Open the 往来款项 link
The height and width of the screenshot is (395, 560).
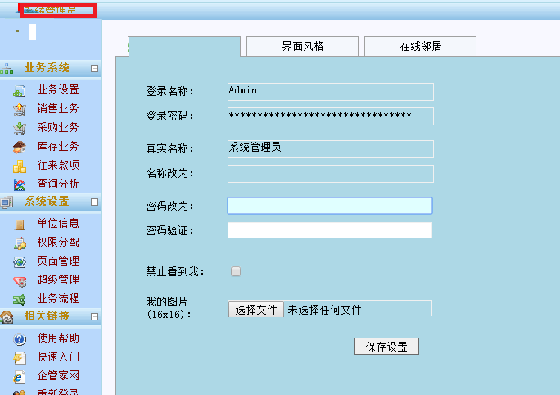point(58,166)
